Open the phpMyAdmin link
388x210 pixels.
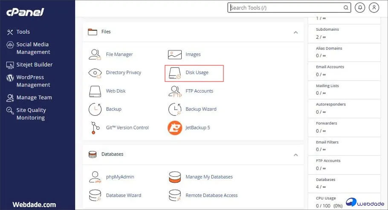120,177
